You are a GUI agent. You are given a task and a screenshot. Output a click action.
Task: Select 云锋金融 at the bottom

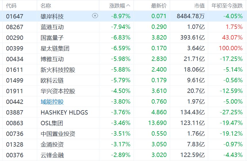point(52,155)
